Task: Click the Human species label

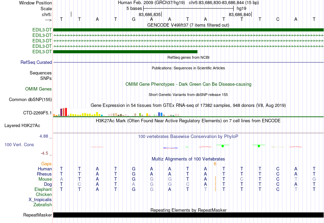Action: tap(45, 169)
